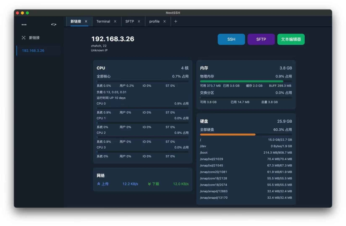Open the 文本编辑器 with the green button

click(x=291, y=39)
